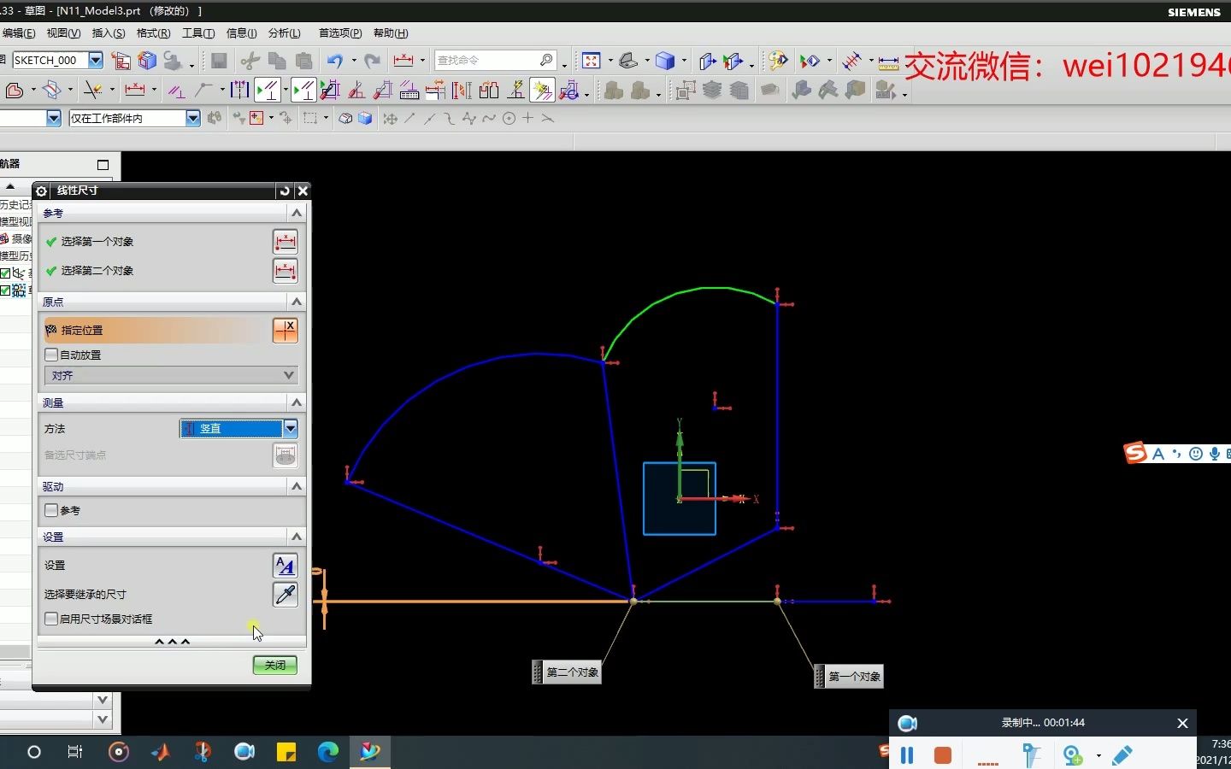
Task: Reset the 线性尺寸 dialog with circular arrow
Action: tap(285, 191)
